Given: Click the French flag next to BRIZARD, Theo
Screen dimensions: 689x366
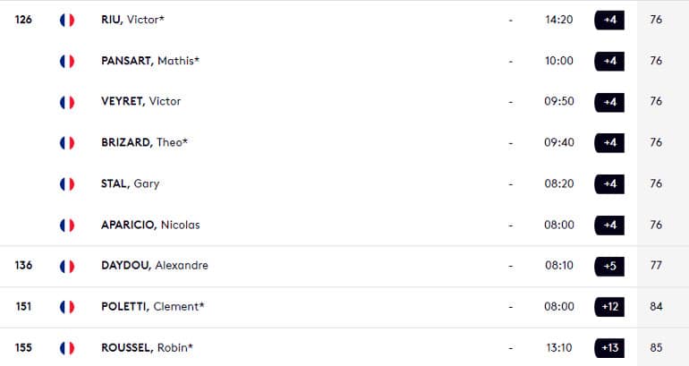Looking at the screenshot, I should (x=67, y=143).
